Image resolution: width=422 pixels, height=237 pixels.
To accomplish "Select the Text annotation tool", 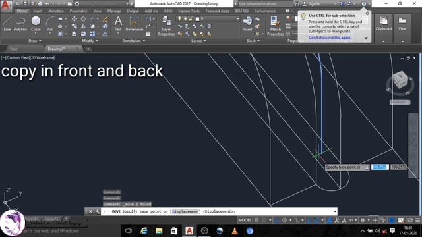I will coord(118,24).
